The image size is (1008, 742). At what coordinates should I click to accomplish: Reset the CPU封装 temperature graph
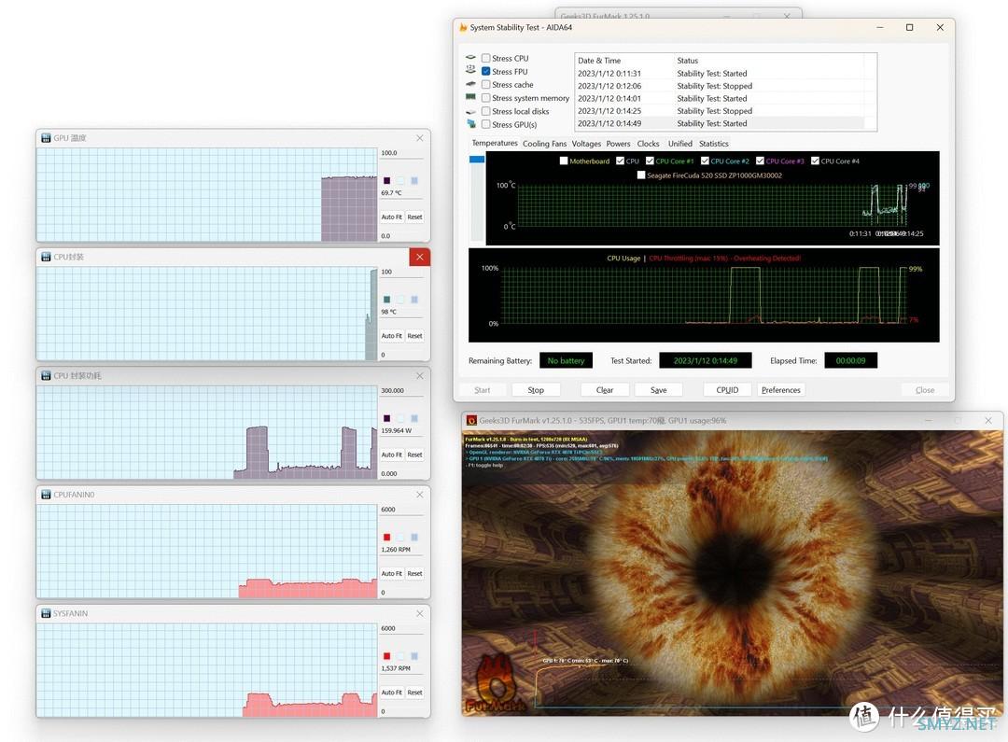pyautogui.click(x=414, y=336)
